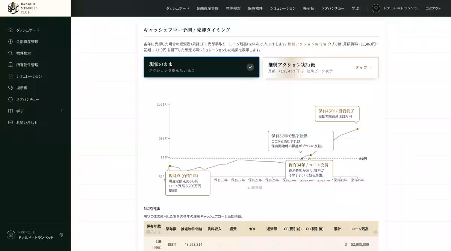Click the 52,000,000 loan balance cell
451x251 pixels.
point(360,244)
